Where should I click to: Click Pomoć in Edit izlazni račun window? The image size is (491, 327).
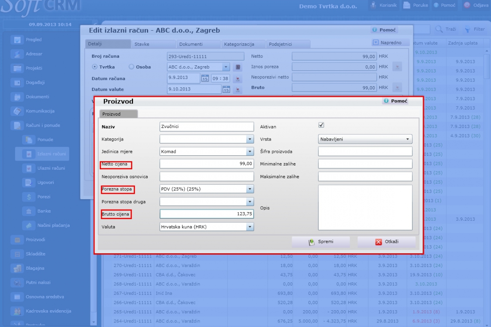[x=384, y=30]
